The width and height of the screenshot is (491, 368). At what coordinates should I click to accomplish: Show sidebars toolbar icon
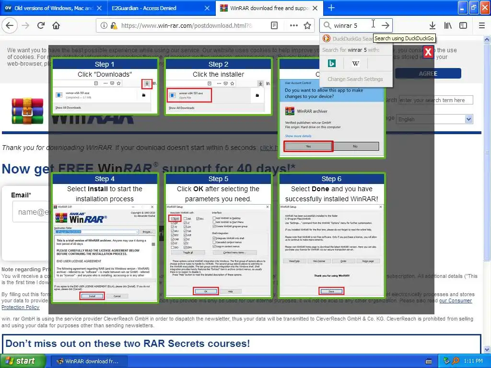[463, 25]
